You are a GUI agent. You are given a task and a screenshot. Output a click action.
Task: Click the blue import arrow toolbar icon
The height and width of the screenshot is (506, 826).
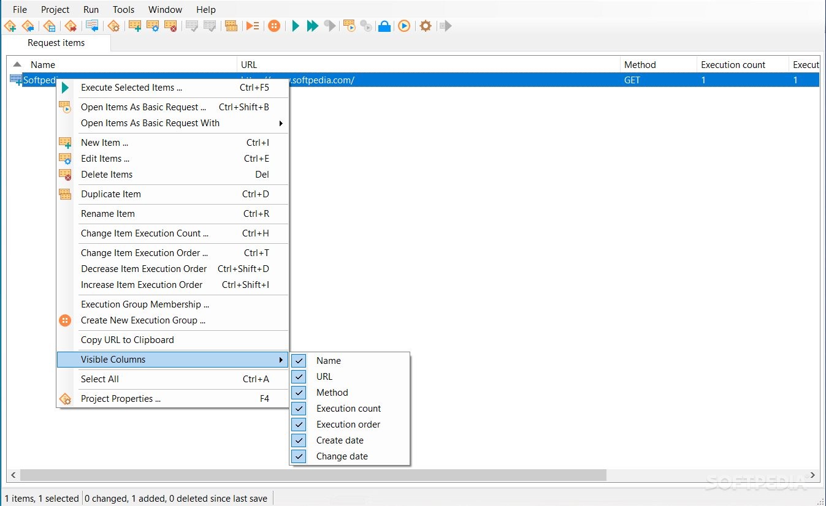click(x=92, y=26)
